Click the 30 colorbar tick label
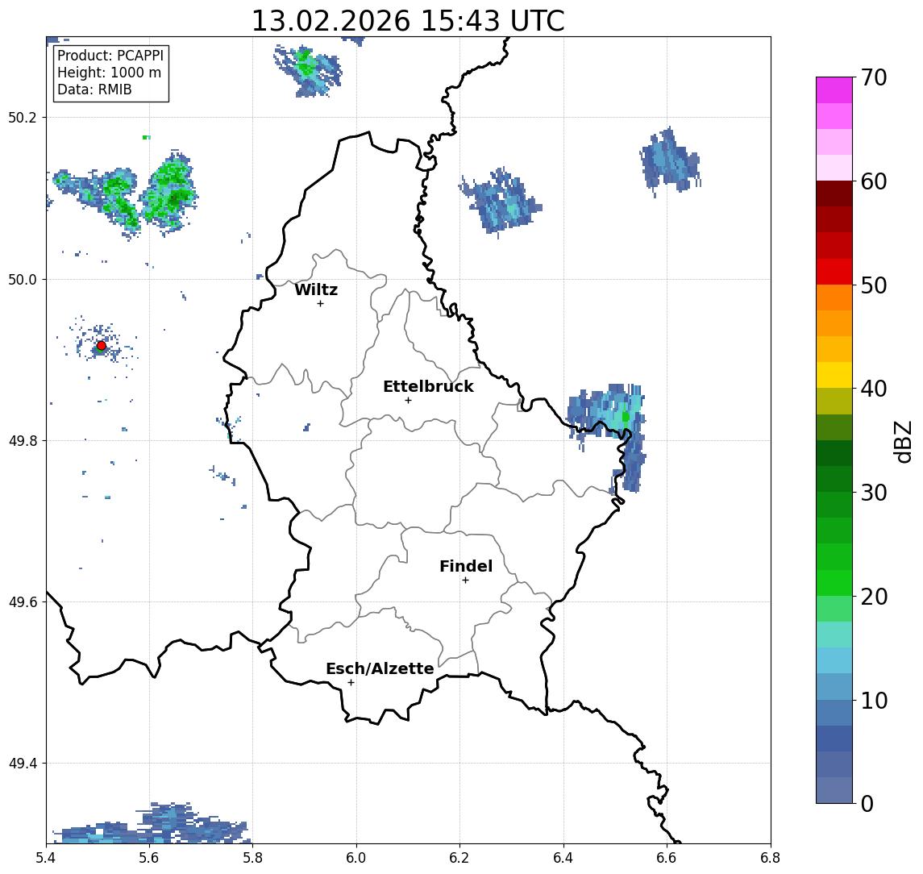Screen dimensions: 923x874 874,493
